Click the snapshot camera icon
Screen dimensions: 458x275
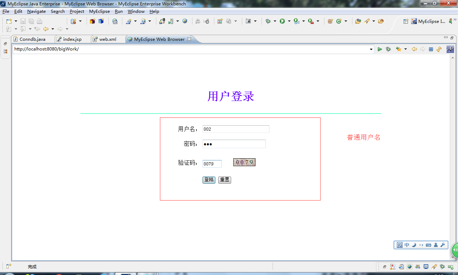[248, 21]
